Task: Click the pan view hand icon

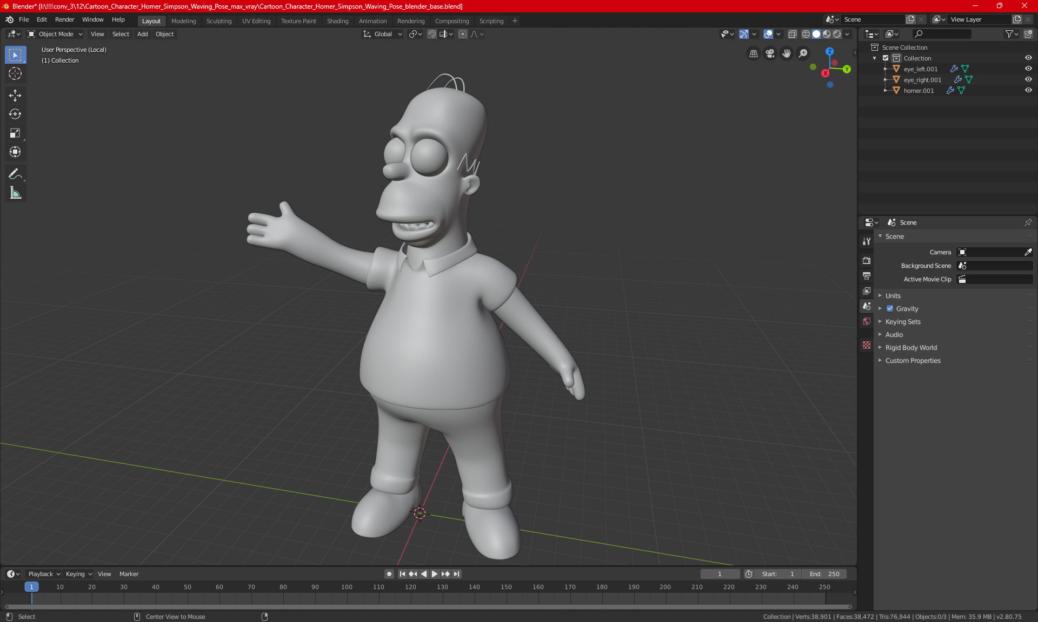Action: click(787, 53)
